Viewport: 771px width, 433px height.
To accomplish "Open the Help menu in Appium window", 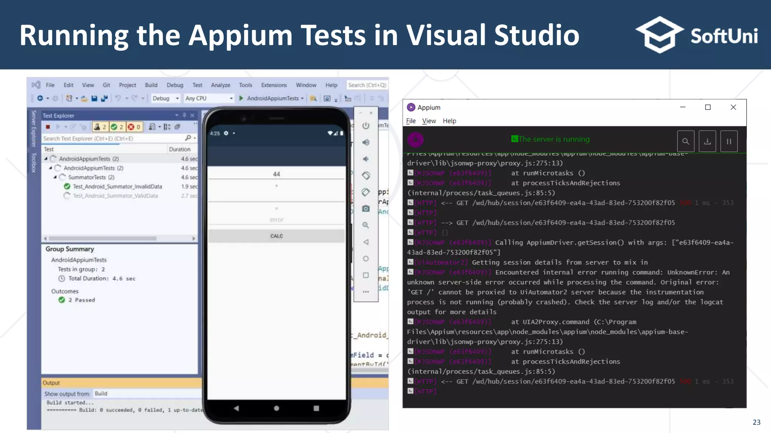I will click(x=449, y=121).
